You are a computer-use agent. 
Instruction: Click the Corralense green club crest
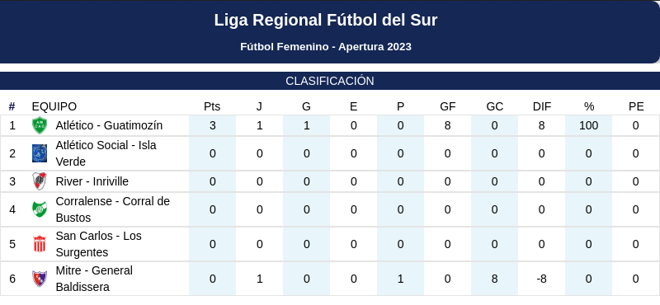click(40, 209)
